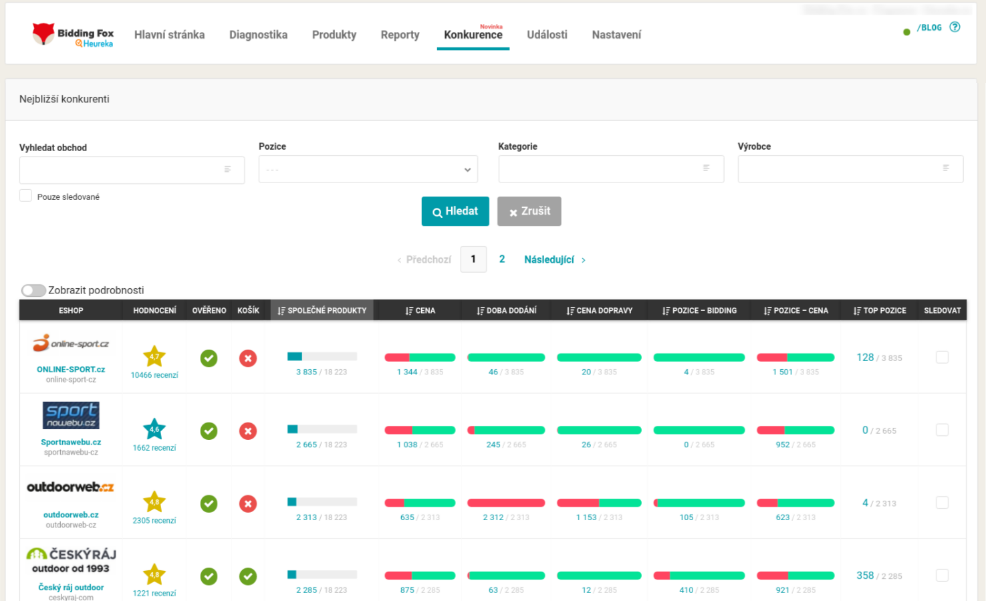Click the verified check icon for ONLINE-SPORT.cz
The height and width of the screenshot is (601, 986).
[209, 358]
